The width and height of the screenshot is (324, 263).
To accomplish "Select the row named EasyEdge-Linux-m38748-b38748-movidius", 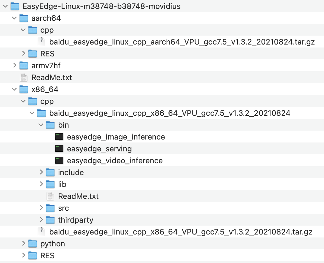I will (x=162, y=6).
